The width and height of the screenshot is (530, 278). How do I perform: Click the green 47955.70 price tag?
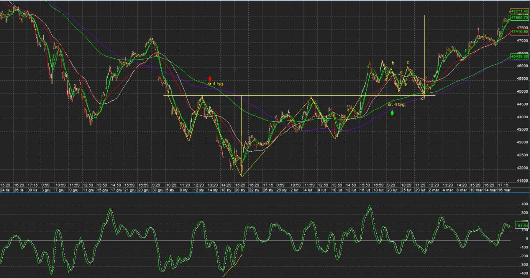(520, 17)
